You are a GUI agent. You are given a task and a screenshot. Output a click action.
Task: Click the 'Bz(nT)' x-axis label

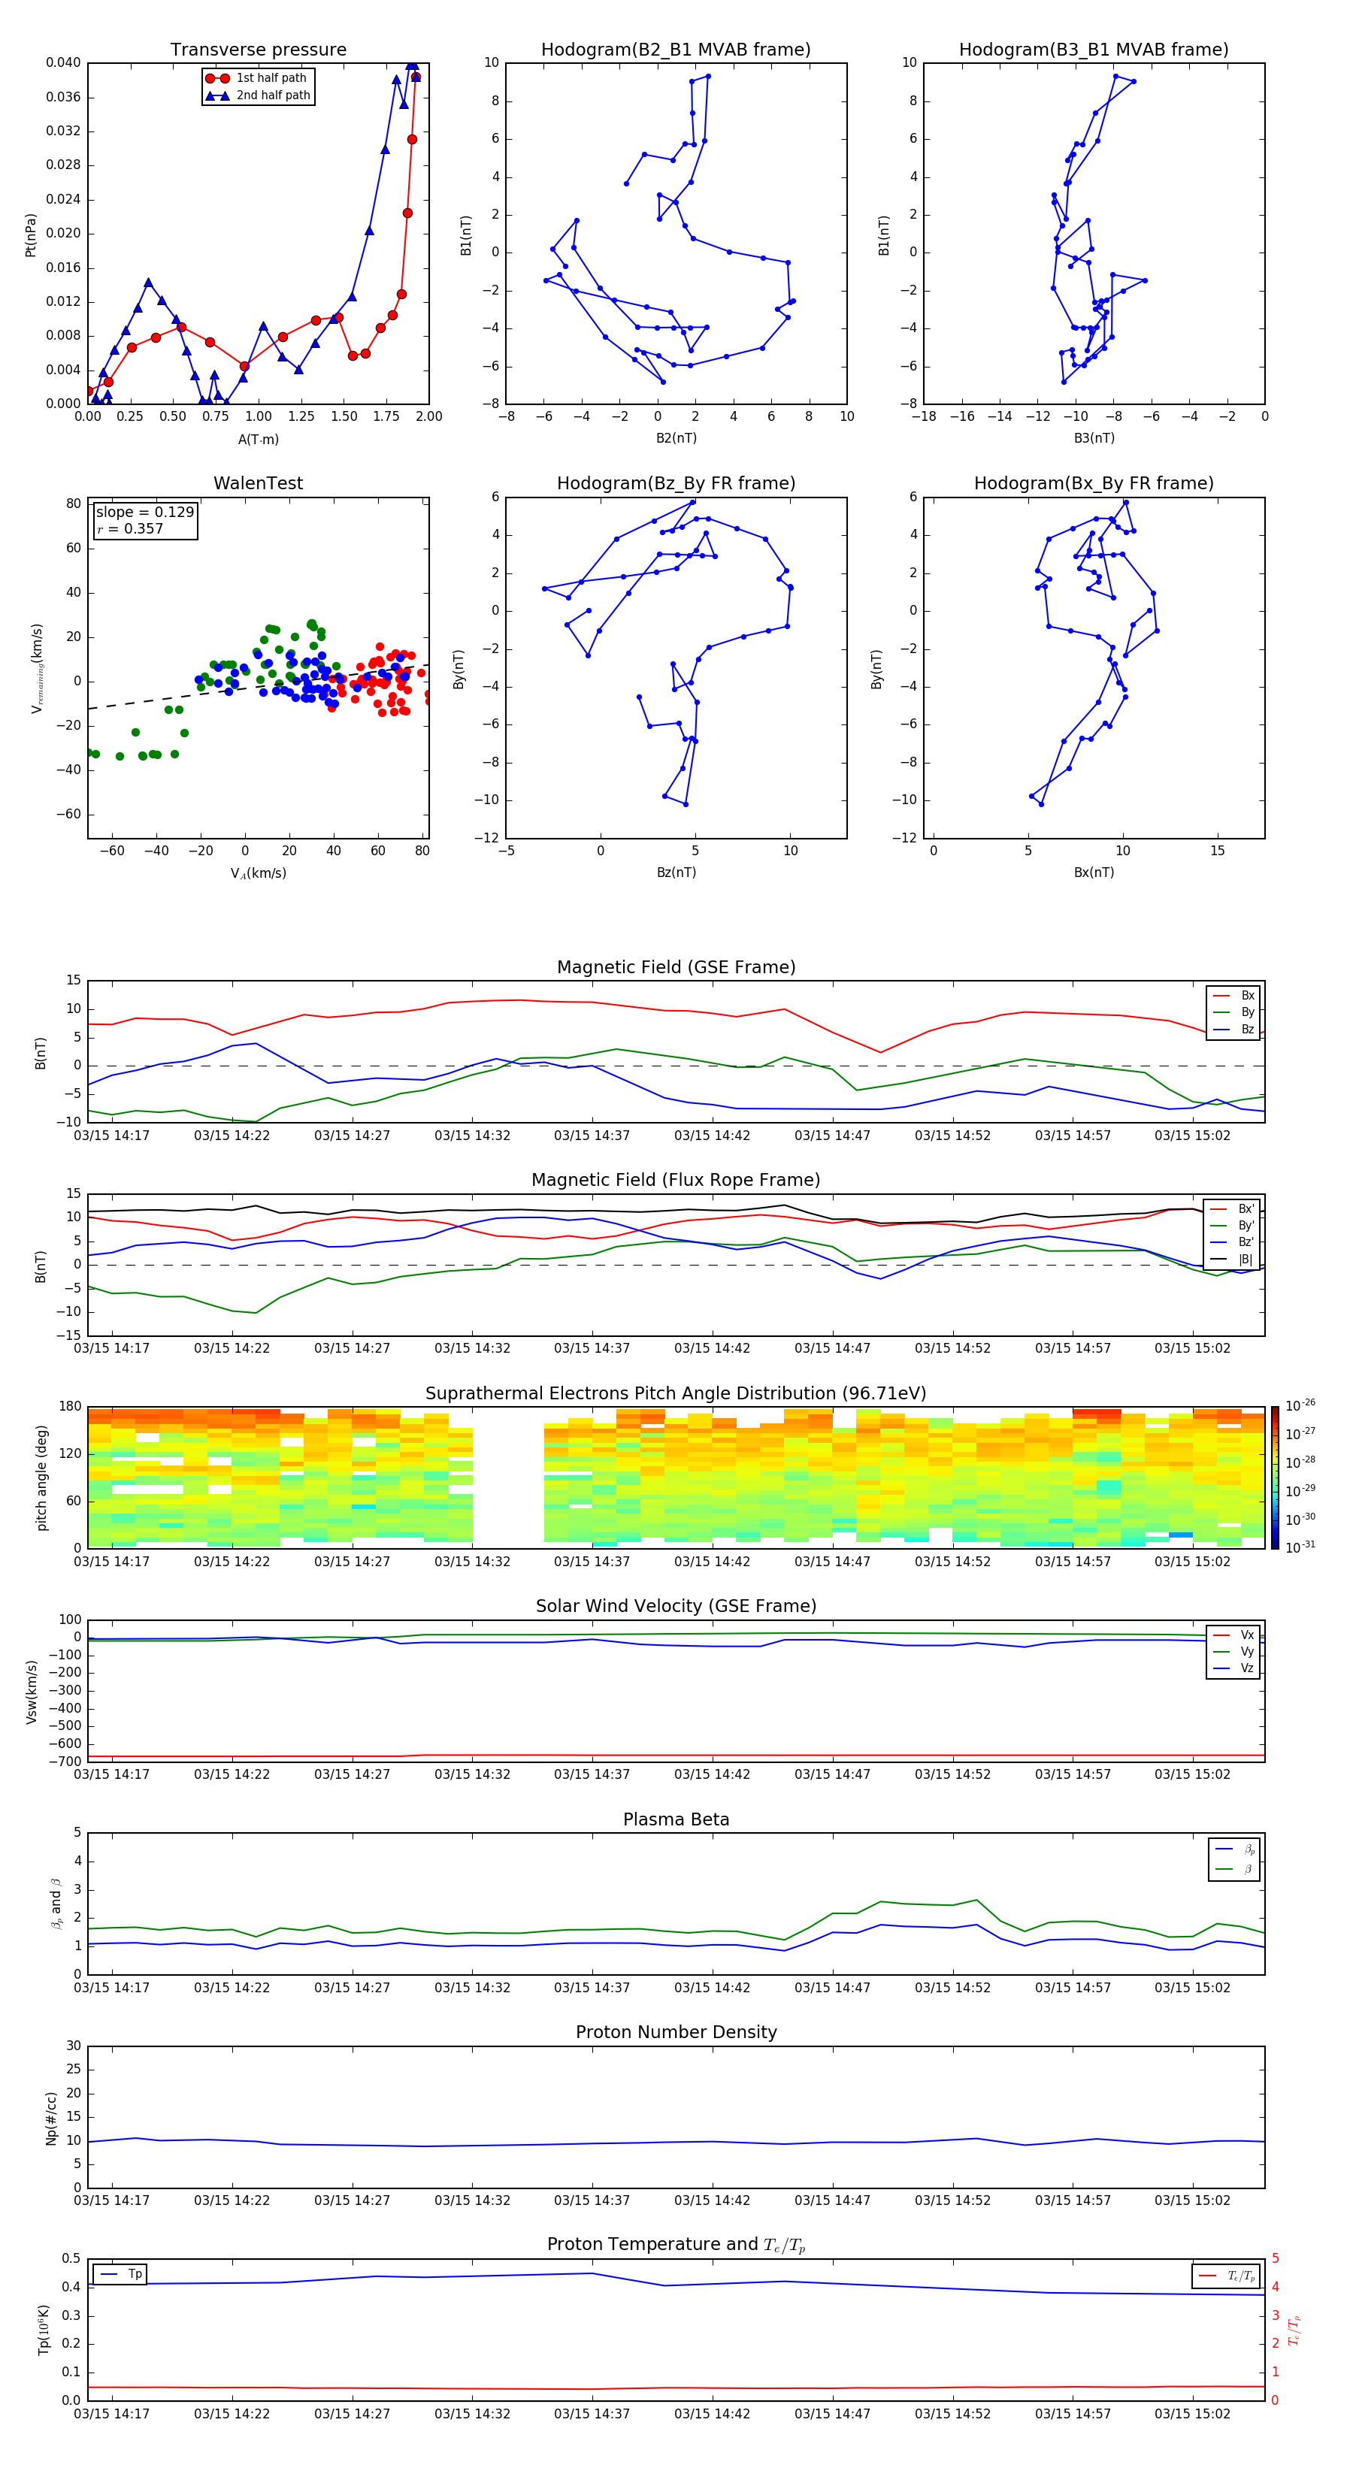coord(676,873)
